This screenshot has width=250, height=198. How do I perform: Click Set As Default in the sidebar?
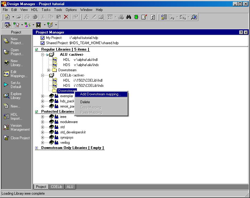(x=13, y=85)
